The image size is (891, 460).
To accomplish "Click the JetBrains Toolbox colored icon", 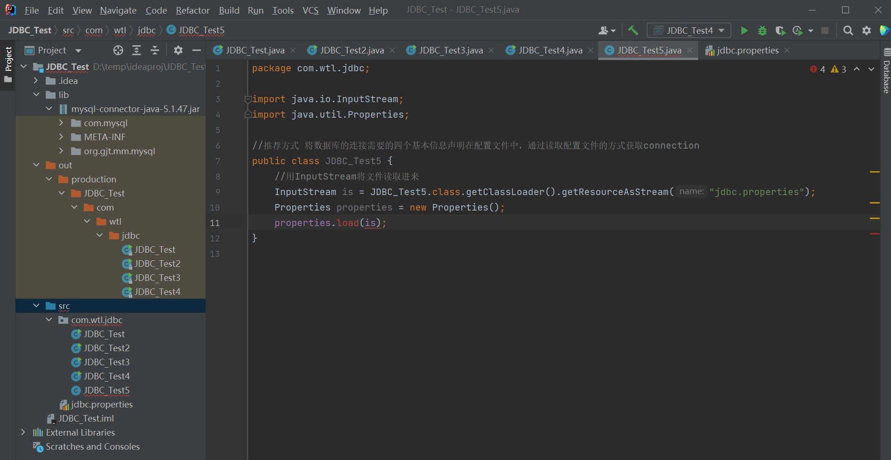I will coord(884,30).
